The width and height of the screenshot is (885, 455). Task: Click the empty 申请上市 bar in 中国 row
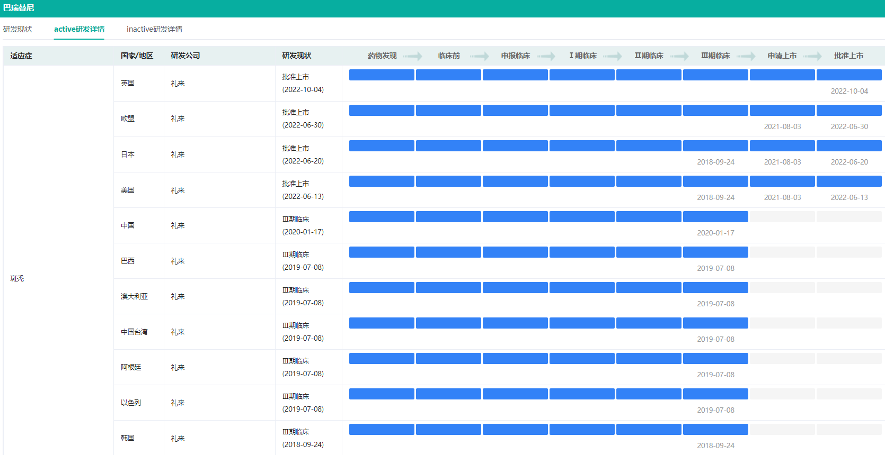pos(782,217)
